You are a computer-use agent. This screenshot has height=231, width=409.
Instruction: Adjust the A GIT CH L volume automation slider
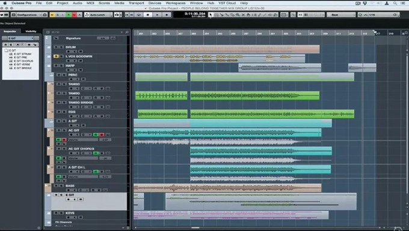(x=83, y=176)
